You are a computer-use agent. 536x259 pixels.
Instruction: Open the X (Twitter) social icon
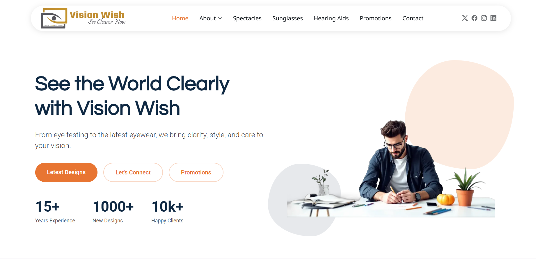[465, 18]
